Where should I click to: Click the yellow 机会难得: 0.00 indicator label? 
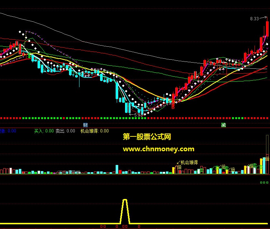pos(95,131)
